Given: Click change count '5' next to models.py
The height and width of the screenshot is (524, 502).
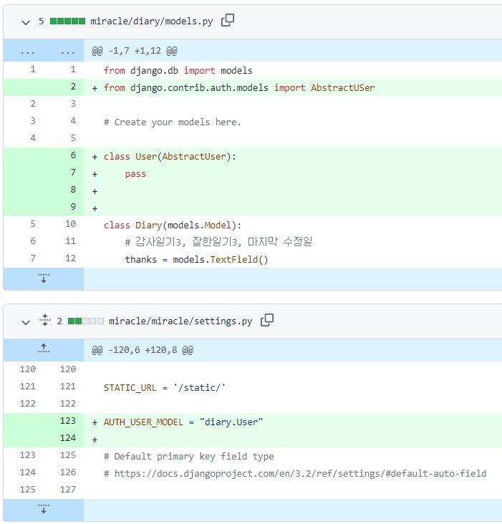Looking at the screenshot, I should pyautogui.click(x=41, y=21).
